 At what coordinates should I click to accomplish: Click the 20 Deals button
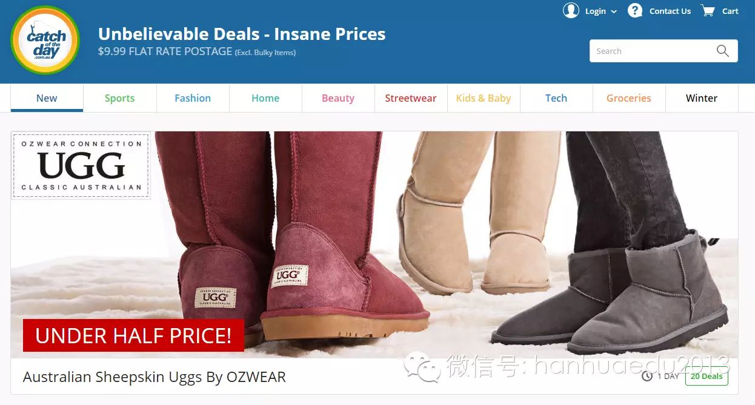point(707,376)
